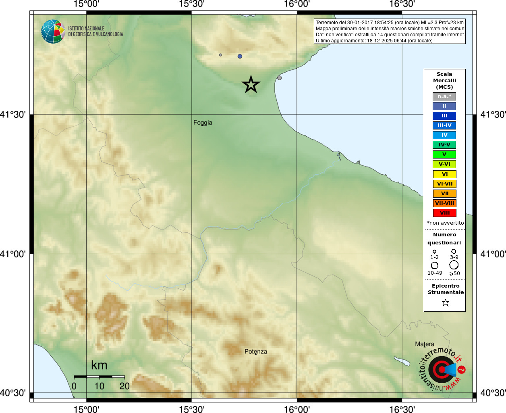Click the 'Ultimo aggiornamento' info line
506x413 pixels.
coord(374,41)
